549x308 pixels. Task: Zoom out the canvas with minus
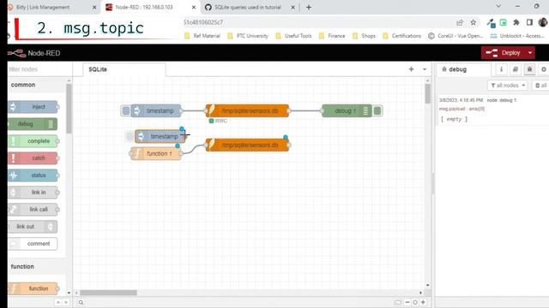point(407,302)
